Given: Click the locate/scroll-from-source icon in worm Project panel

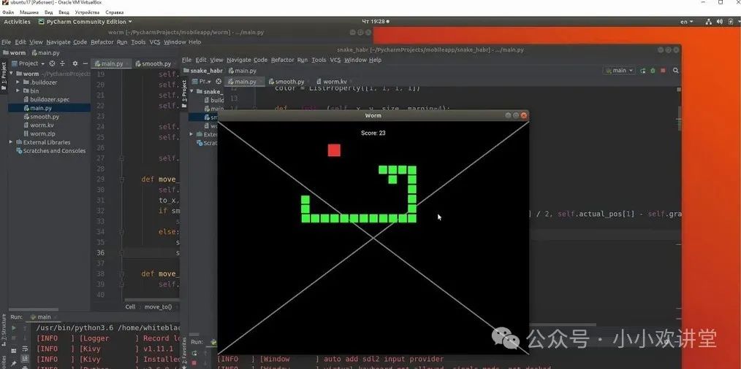Looking at the screenshot, I should 52,63.
